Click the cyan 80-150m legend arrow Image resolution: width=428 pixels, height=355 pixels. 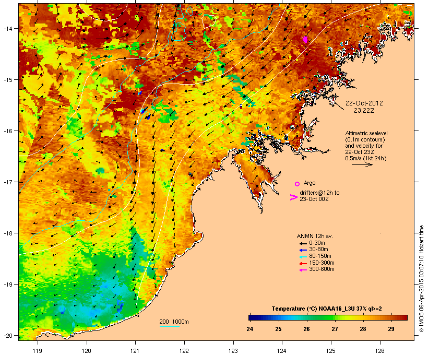(x=303, y=257)
